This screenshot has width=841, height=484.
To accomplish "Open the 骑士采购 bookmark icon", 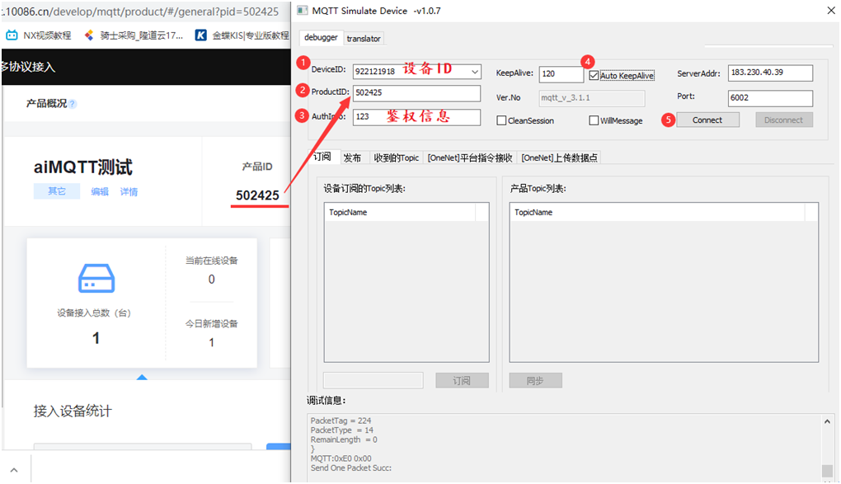I will pyautogui.click(x=89, y=35).
